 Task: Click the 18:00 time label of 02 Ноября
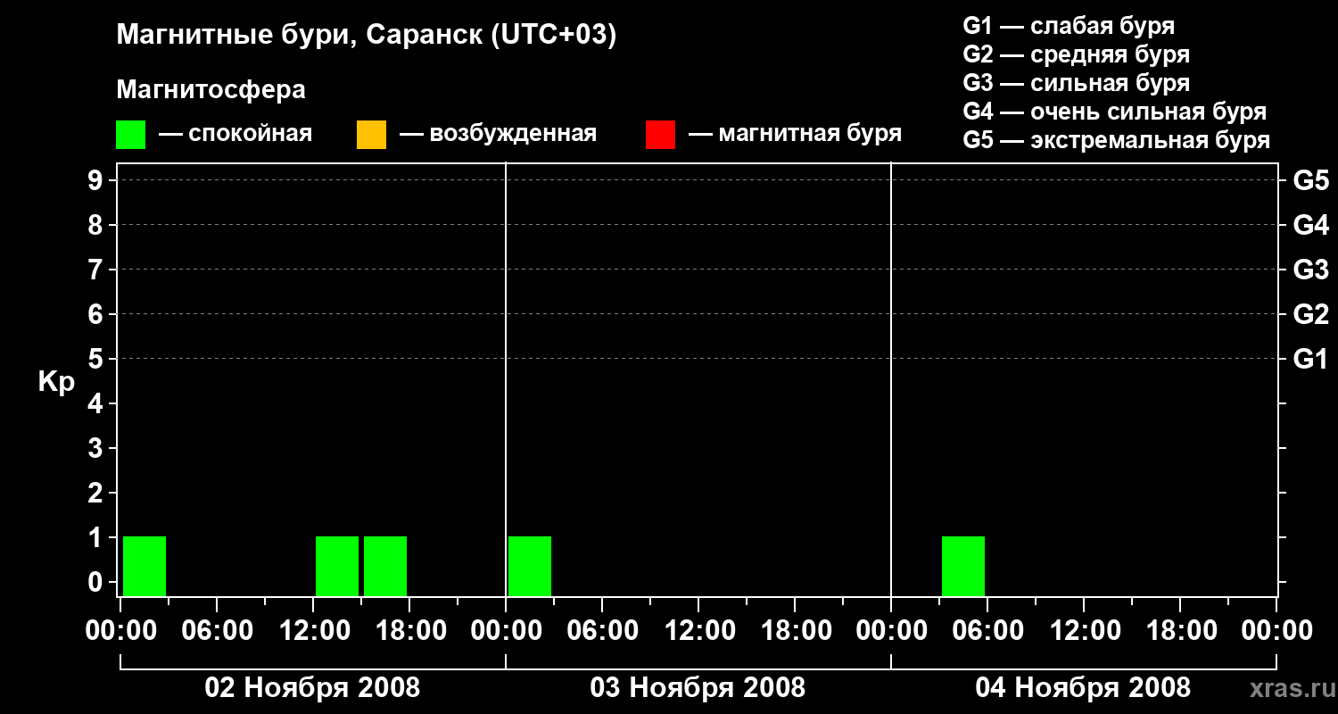pos(409,631)
